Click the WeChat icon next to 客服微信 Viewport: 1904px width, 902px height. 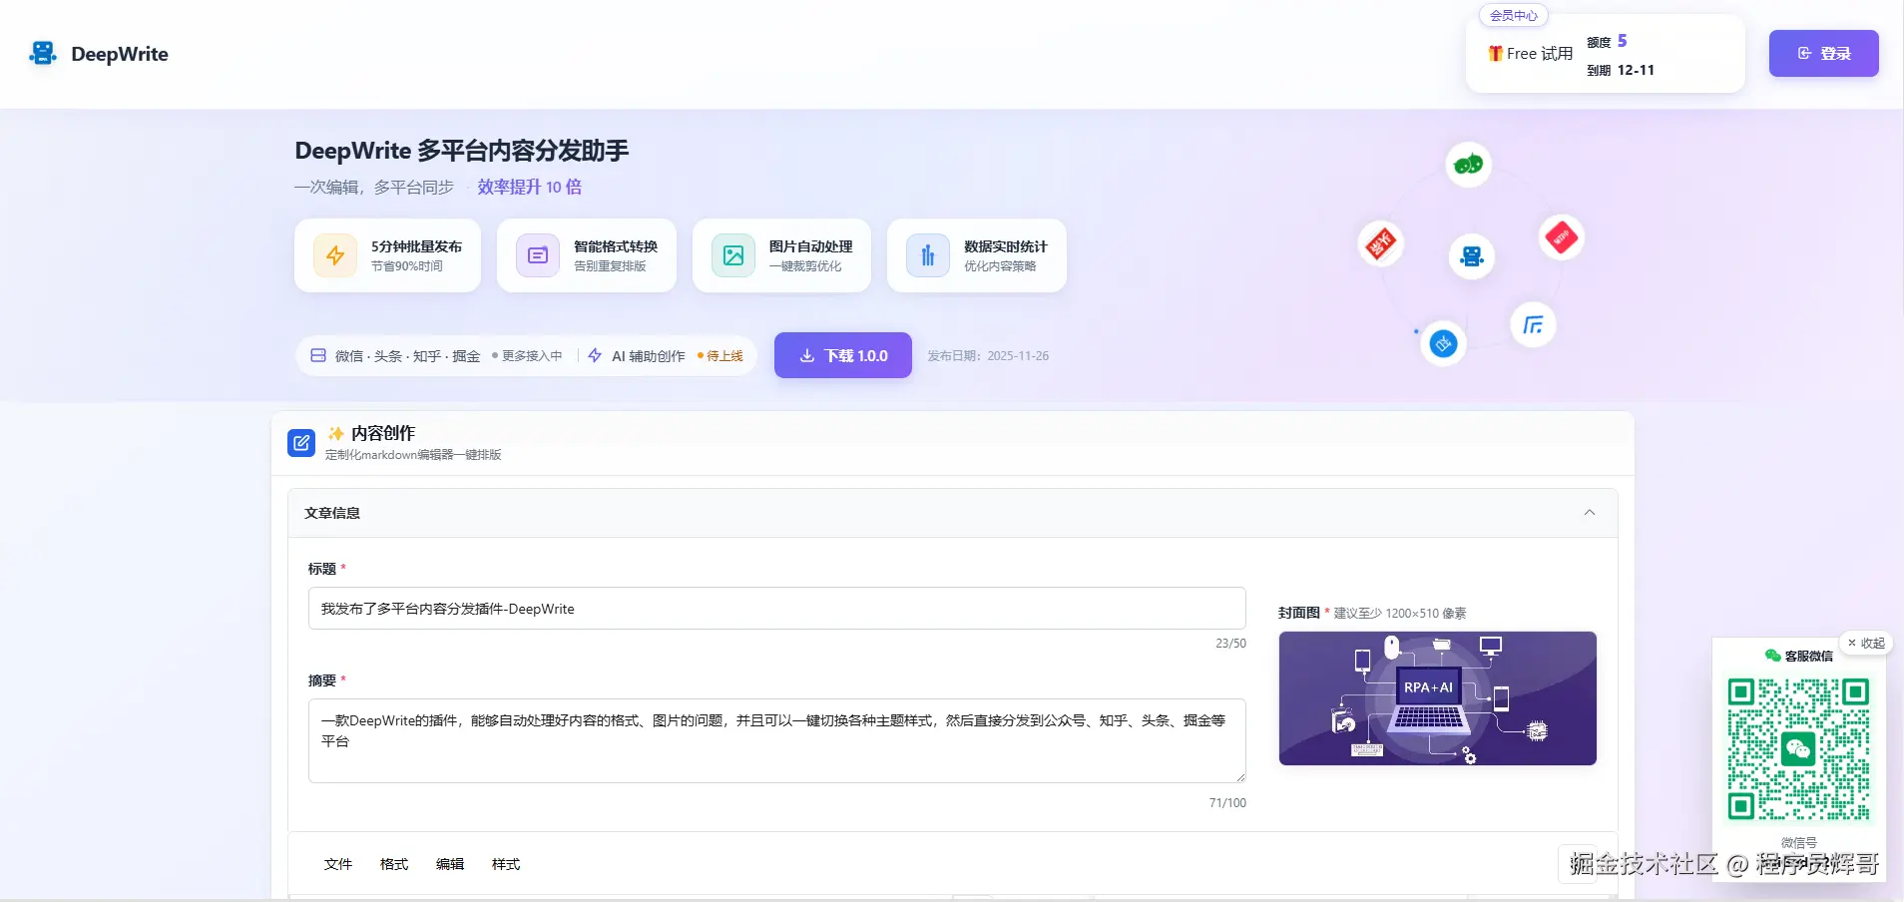coord(1773,656)
